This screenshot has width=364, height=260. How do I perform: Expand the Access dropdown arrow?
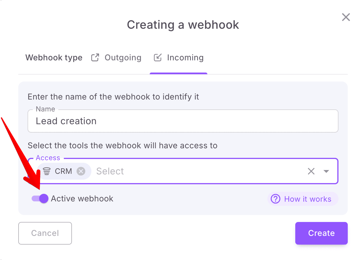[x=326, y=171]
